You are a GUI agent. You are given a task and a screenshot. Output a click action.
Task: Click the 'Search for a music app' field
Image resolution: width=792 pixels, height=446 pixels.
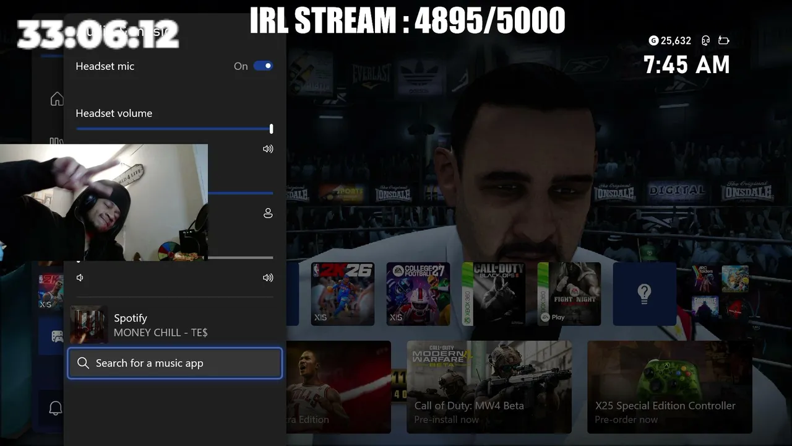[174, 363]
